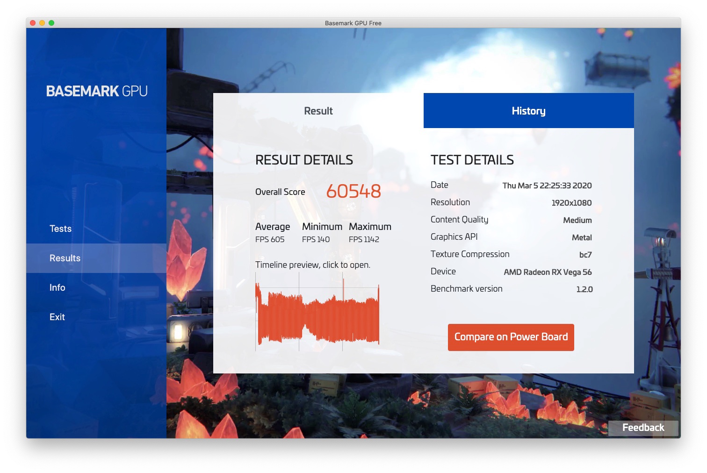Click the Benchmark version label
The width and height of the screenshot is (707, 473).
coord(467,289)
